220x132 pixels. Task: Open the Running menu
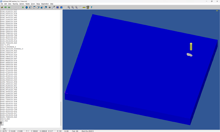15,4
